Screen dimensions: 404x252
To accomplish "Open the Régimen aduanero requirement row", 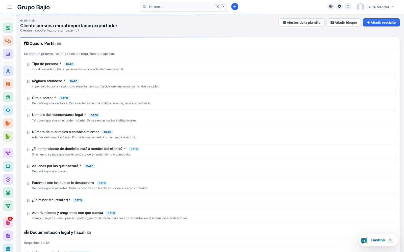I will point(210,83).
